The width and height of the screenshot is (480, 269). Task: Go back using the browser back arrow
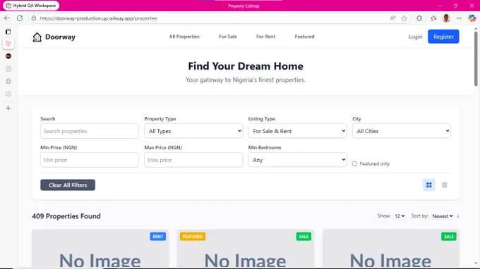(7, 18)
